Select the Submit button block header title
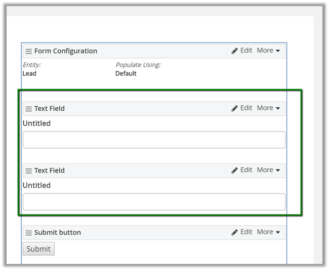Image resolution: width=329 pixels, height=270 pixels. (57, 233)
